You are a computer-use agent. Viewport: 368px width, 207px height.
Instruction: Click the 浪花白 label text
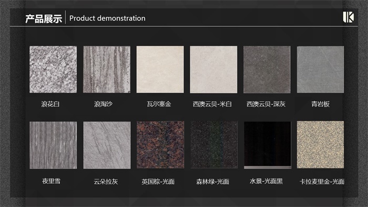[50, 104]
